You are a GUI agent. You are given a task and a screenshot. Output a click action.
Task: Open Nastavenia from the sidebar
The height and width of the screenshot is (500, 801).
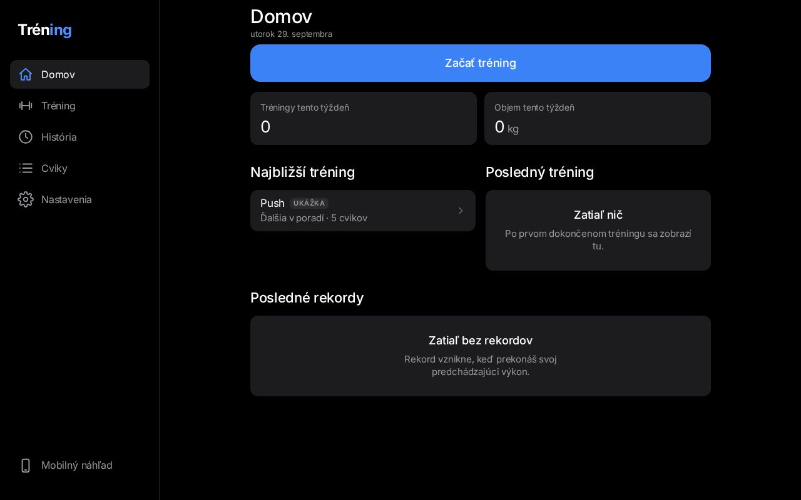coord(79,199)
